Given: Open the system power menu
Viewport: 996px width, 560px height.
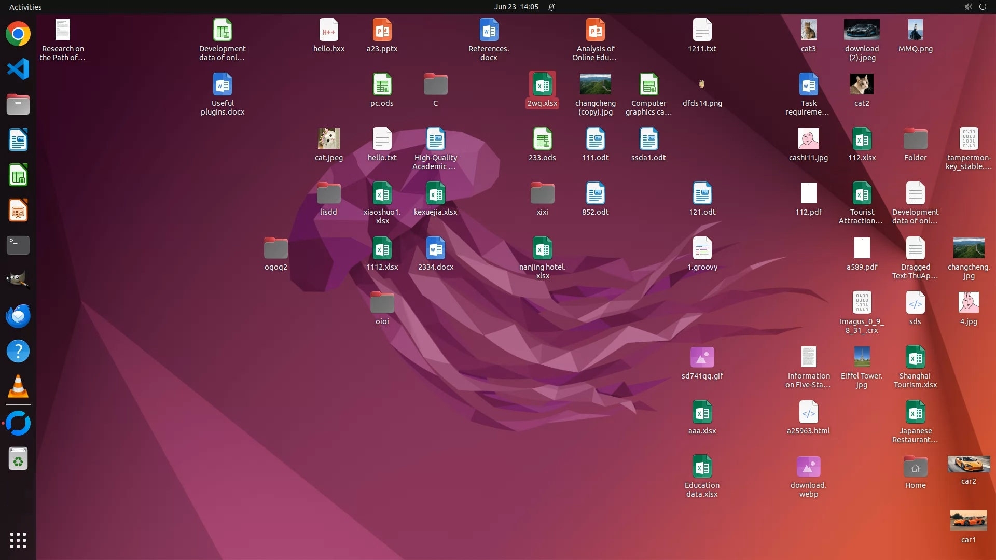Looking at the screenshot, I should (982, 7).
